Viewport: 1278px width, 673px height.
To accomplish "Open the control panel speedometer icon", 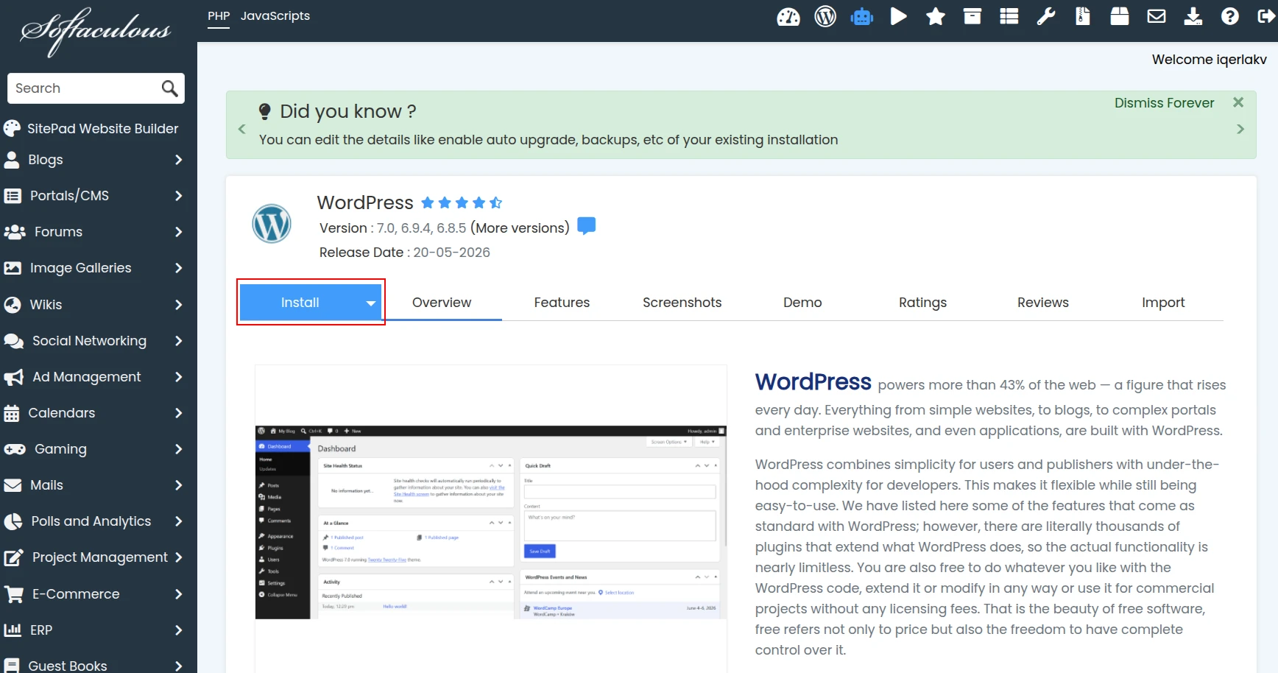I will pyautogui.click(x=788, y=16).
